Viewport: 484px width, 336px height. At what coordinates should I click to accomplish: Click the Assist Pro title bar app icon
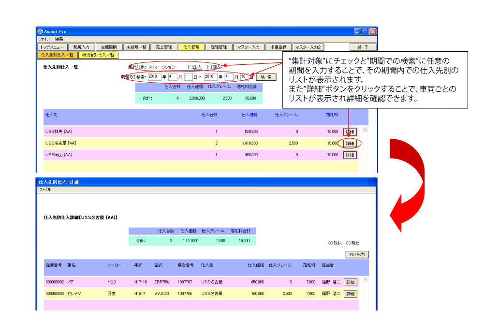pos(41,31)
